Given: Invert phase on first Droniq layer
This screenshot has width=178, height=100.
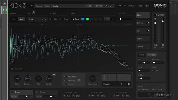Looking at the screenshot, I should pyautogui.click(x=31, y=96).
